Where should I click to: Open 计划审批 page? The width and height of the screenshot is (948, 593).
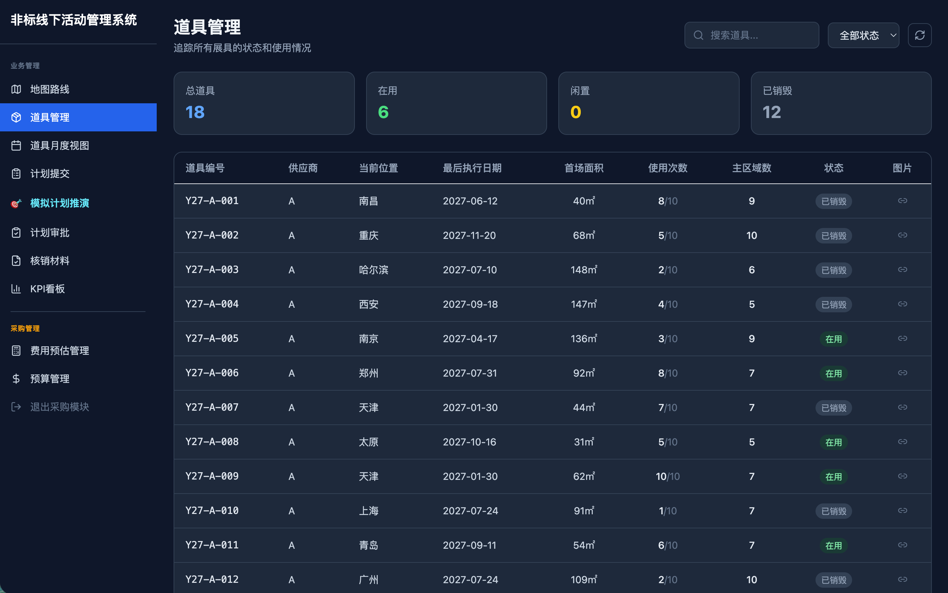pyautogui.click(x=78, y=233)
